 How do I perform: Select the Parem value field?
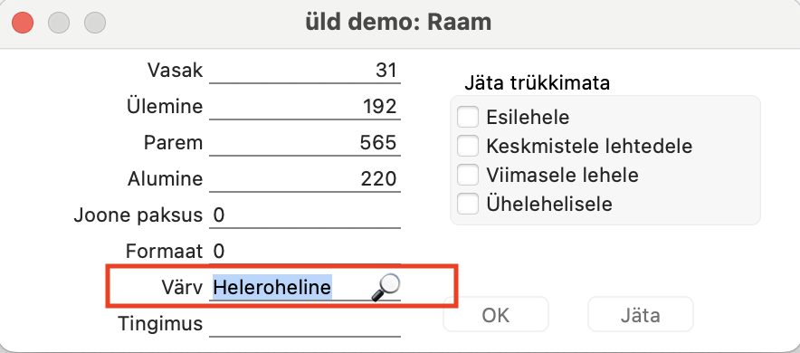(305, 143)
